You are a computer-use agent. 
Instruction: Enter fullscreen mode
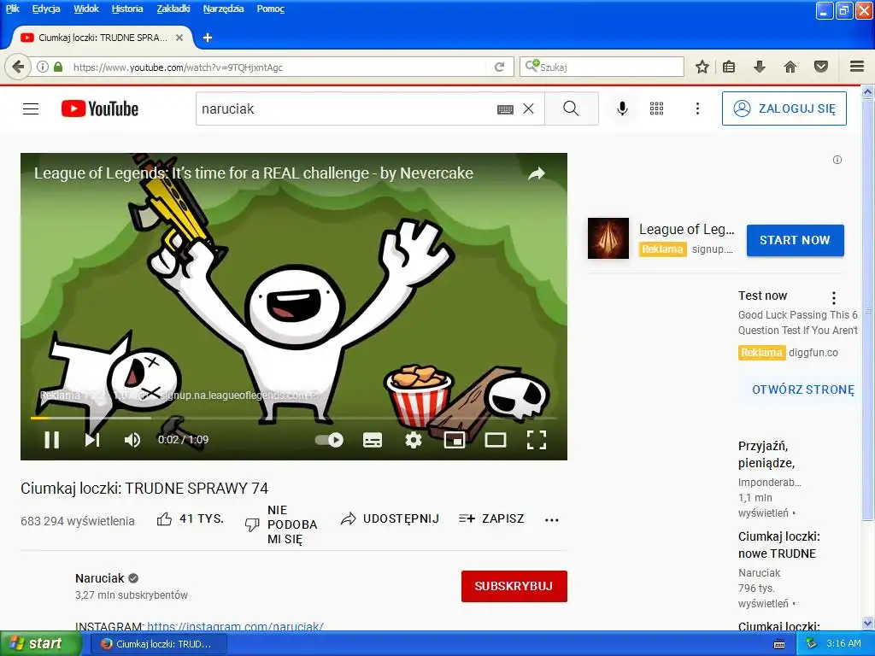coord(537,440)
